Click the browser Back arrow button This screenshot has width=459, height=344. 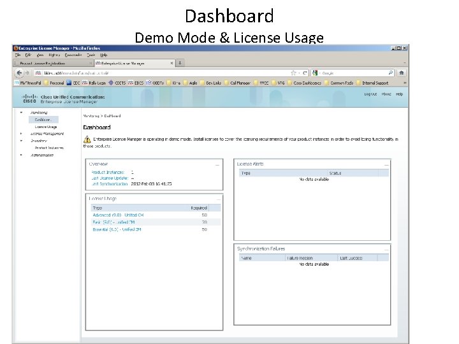pyautogui.click(x=19, y=73)
